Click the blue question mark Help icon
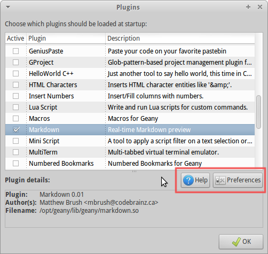Screen dimensions: 268x254 pyautogui.click(x=188, y=180)
